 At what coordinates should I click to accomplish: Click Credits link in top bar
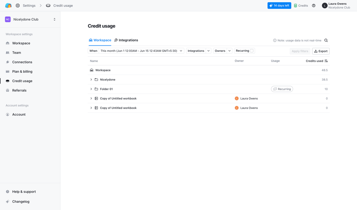[x=303, y=5]
